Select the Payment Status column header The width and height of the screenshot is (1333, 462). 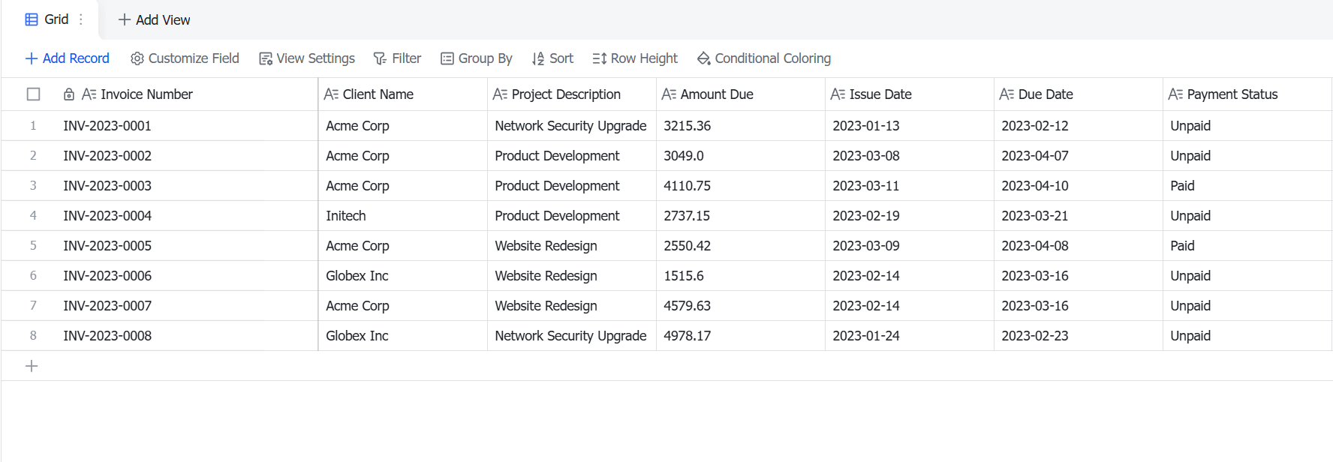pyautogui.click(x=1247, y=94)
